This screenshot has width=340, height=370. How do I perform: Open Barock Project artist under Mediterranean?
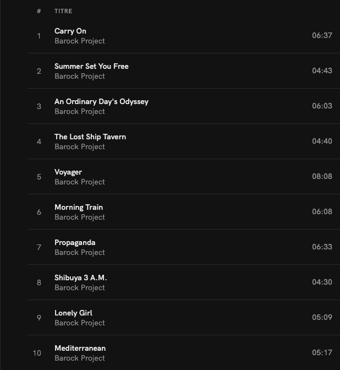point(80,358)
